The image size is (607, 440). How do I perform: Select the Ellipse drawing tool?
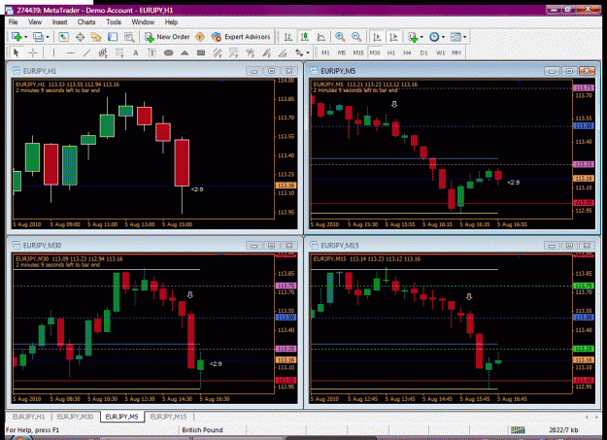(168, 52)
